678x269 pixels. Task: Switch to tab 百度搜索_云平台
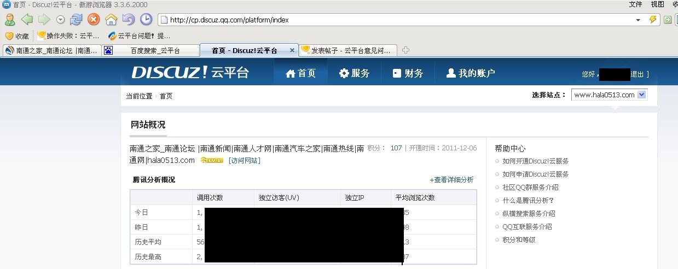[151, 50]
